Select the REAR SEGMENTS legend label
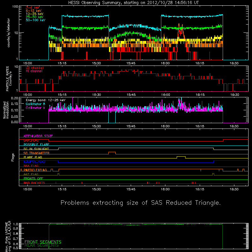 pos(42,245)
